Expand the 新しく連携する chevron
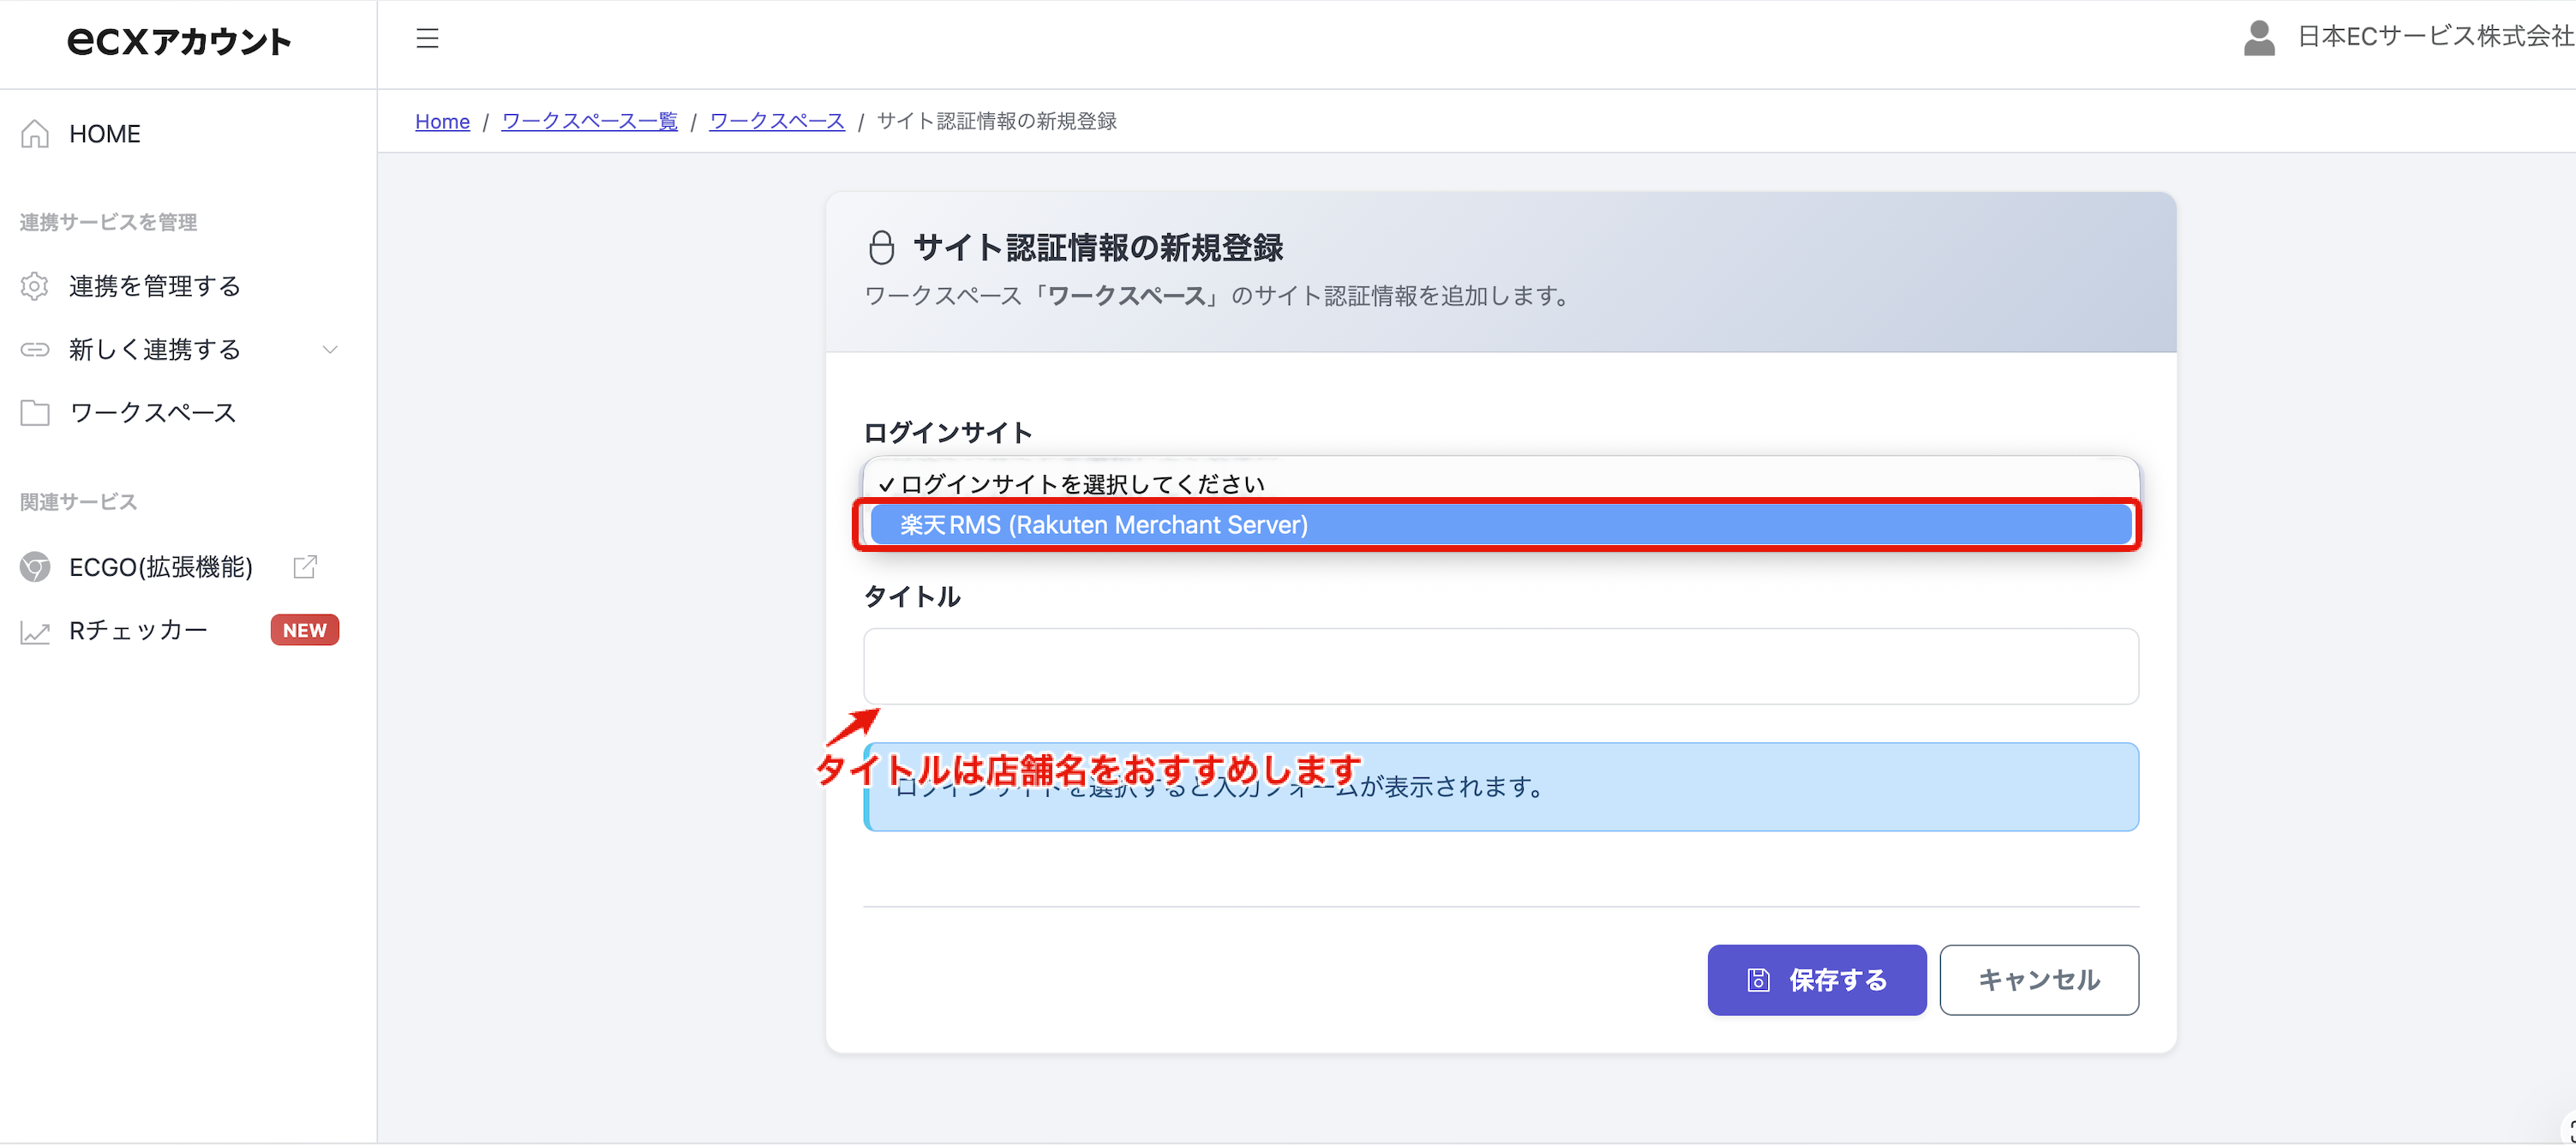This screenshot has width=2576, height=1145. 330,350
